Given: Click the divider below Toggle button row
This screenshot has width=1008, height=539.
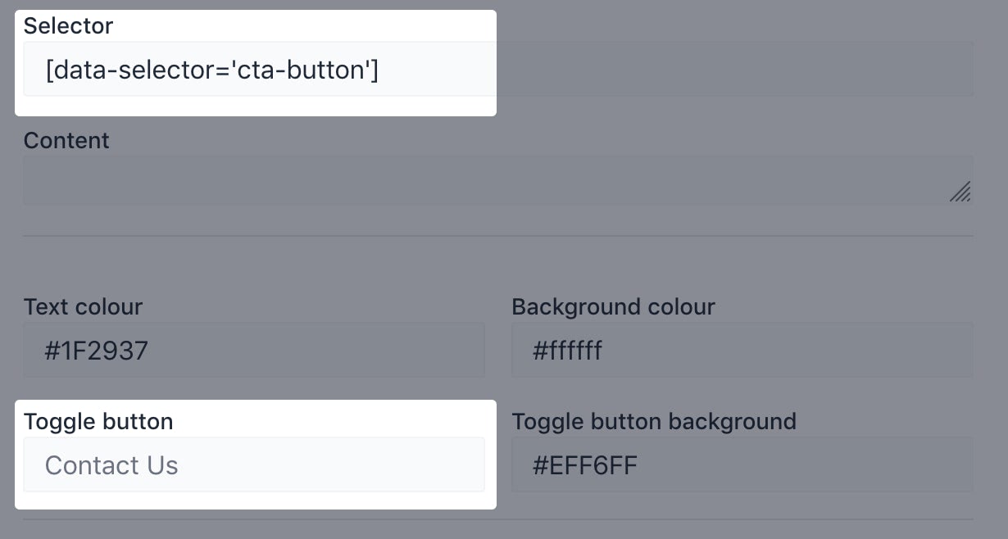Looking at the screenshot, I should click(498, 519).
